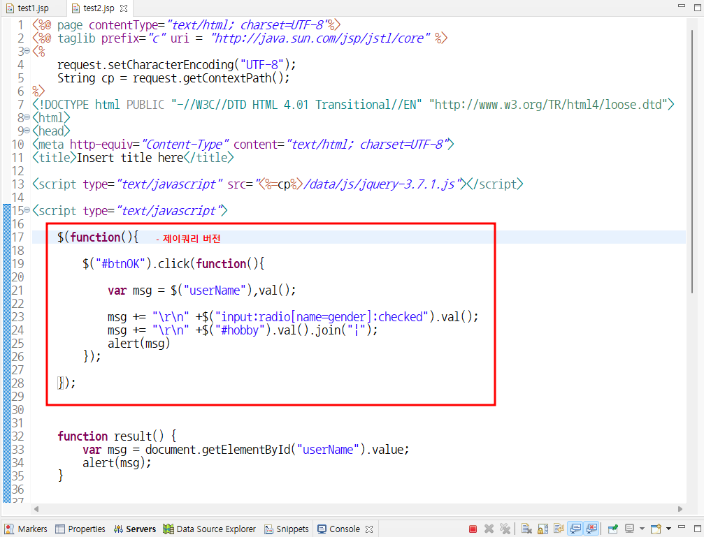Click the $("#btnOK").click(function(){ line
This screenshot has height=537, width=704.
tap(173, 264)
